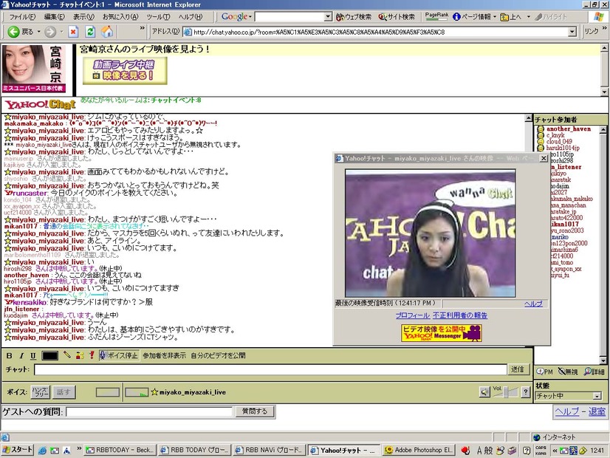The image size is (610, 458).
Task: Toggle the voice stop (ボイス停止) button
Action: coord(119,355)
